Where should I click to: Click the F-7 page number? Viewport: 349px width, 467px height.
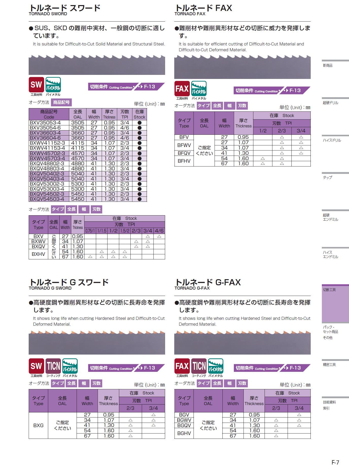coord(335,462)
